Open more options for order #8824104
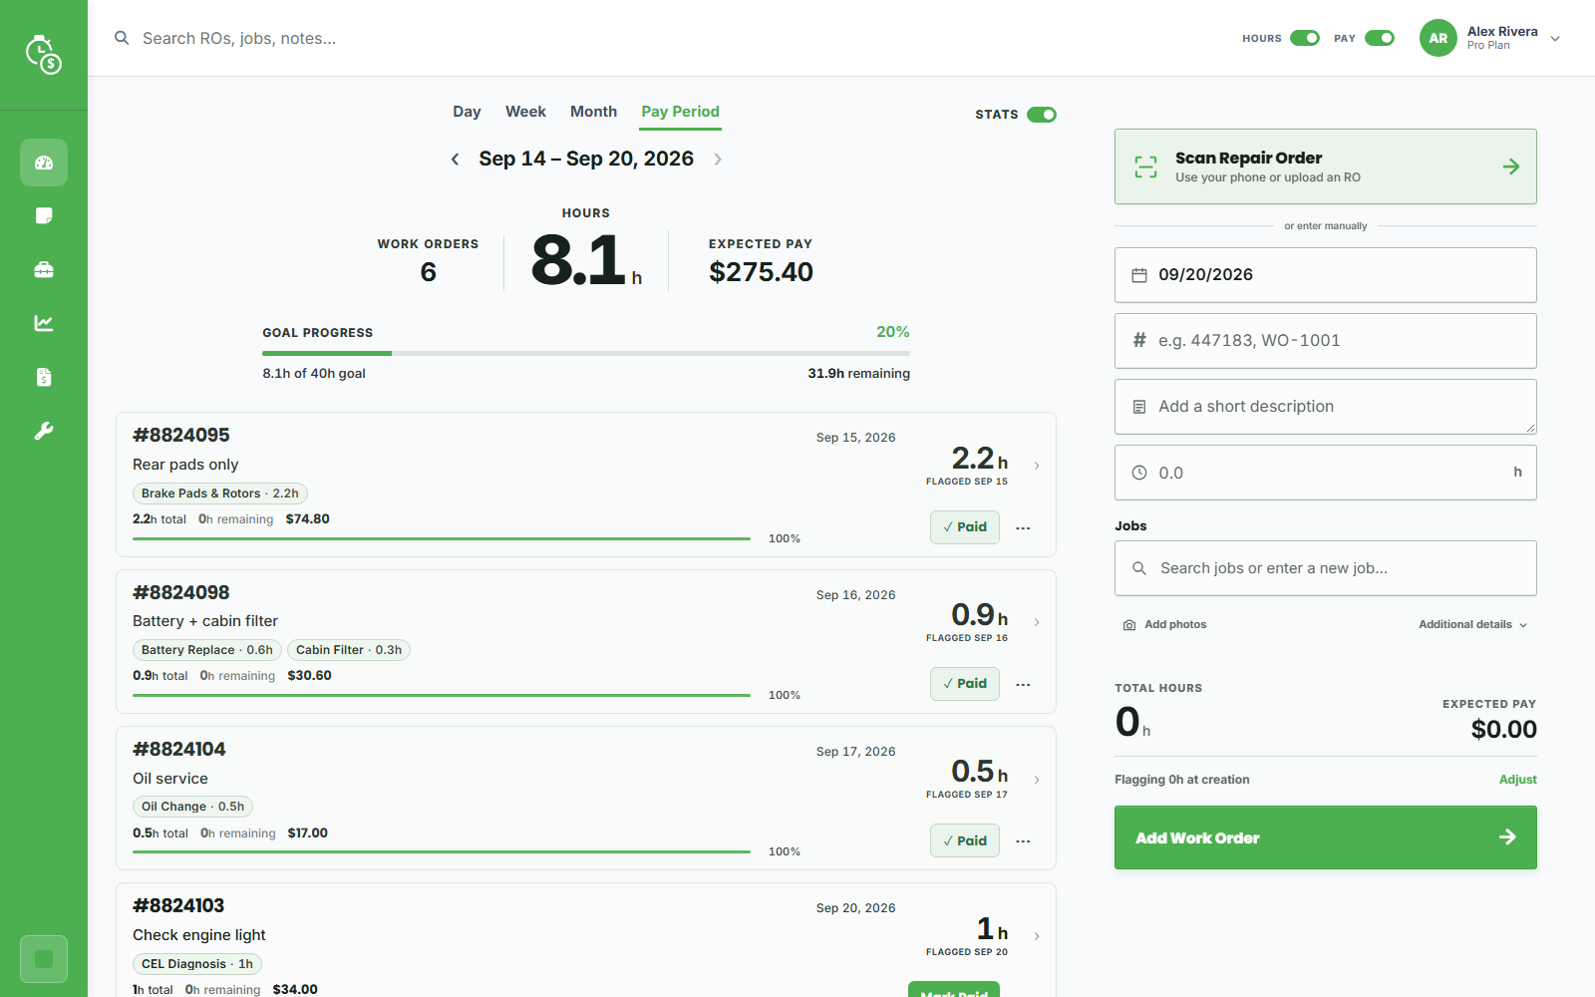The image size is (1595, 997). pyautogui.click(x=1023, y=841)
